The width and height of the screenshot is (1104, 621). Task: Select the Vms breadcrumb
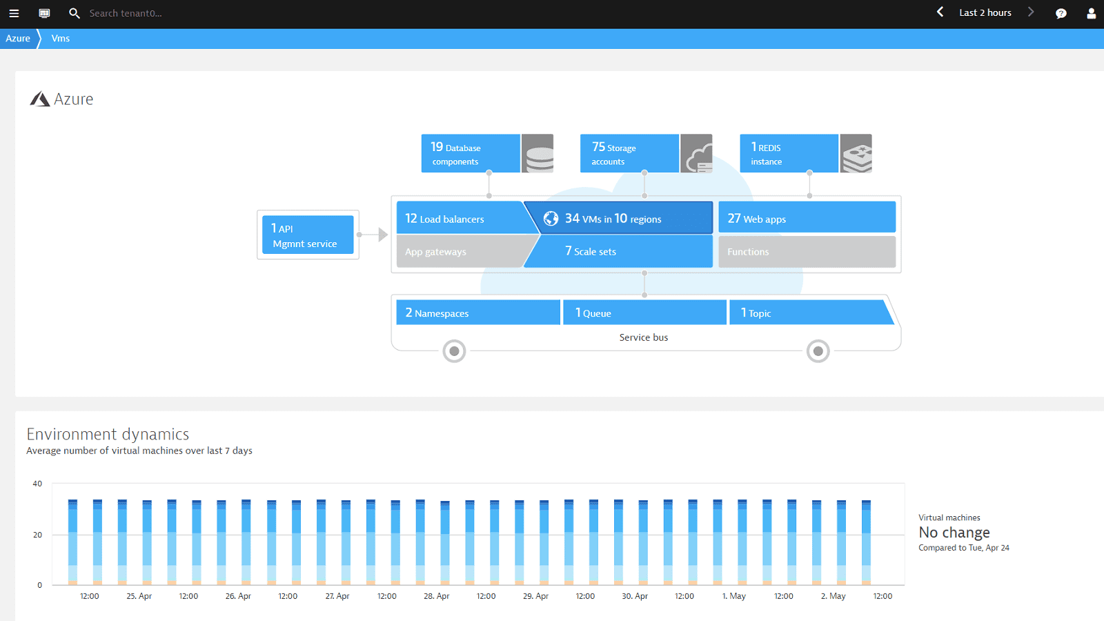pyautogui.click(x=61, y=39)
